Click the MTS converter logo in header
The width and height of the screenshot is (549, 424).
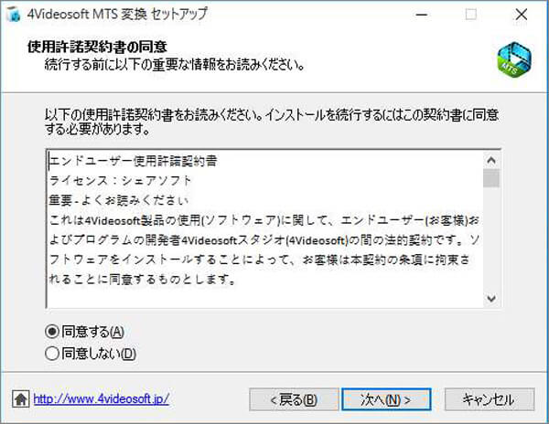514,59
